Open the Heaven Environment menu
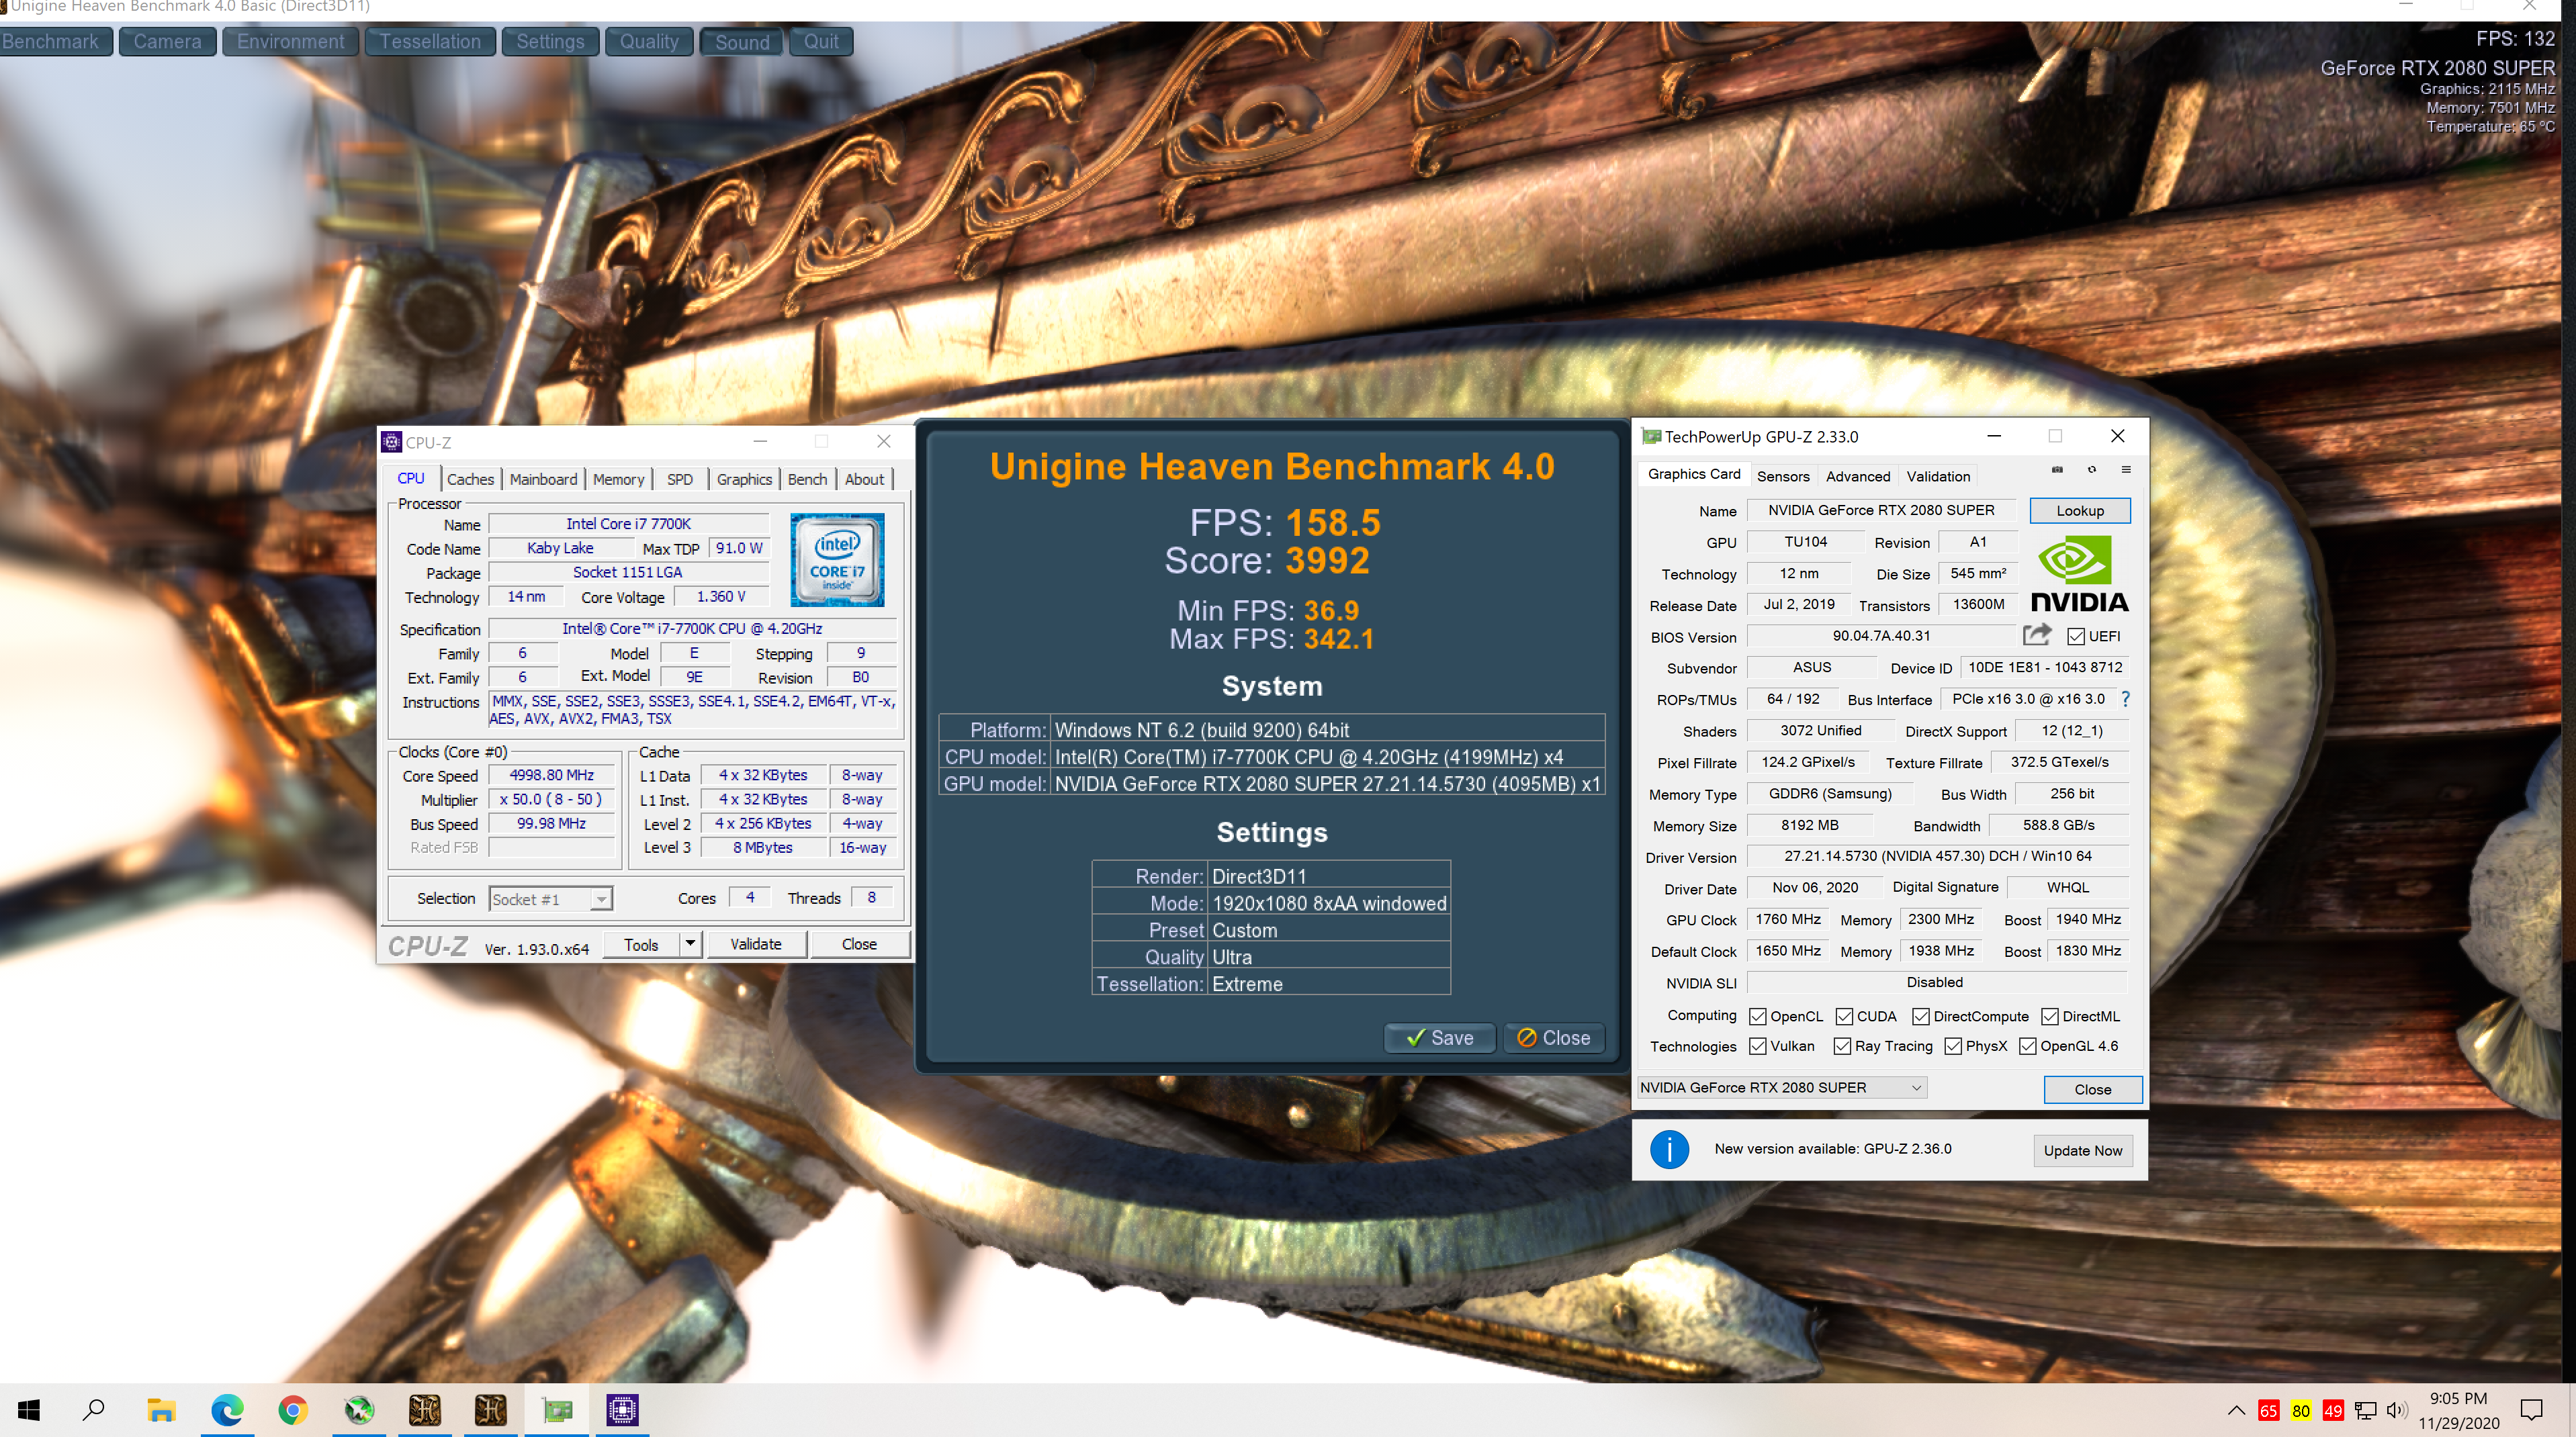2576x1437 pixels. [290, 42]
